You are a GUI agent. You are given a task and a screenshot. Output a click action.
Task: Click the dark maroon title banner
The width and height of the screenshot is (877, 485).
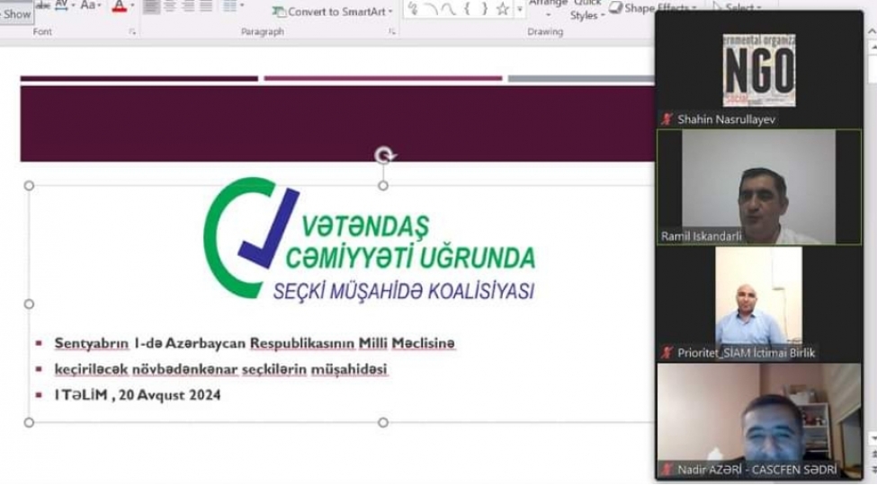coord(337,123)
